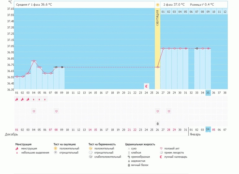Click the legend drop icon beside 'небольшие выделения'
239x174 pixels.
[17, 153]
